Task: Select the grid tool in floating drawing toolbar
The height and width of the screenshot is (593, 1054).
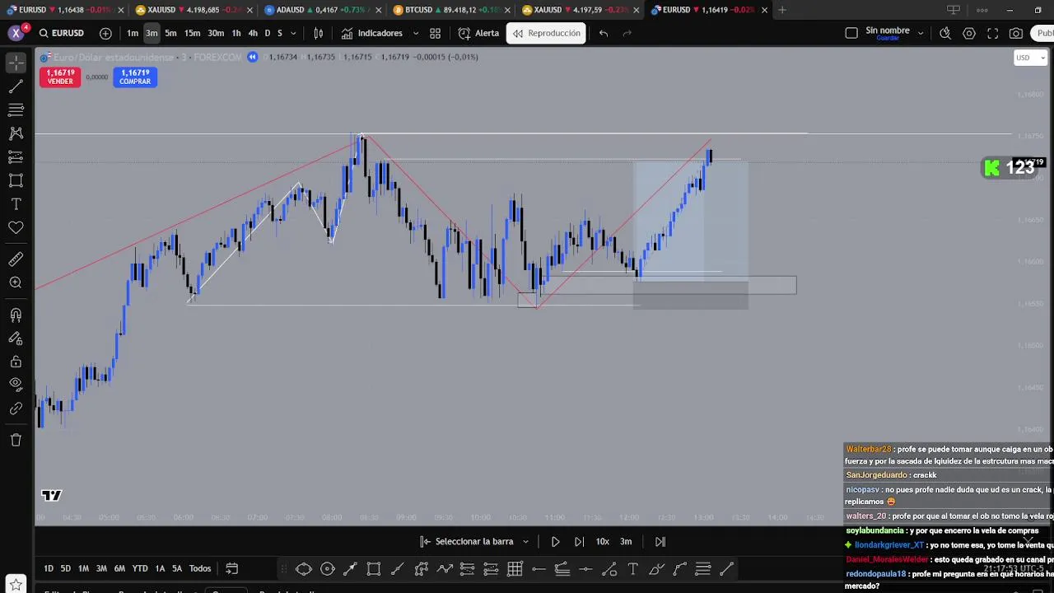Action: coord(515,568)
